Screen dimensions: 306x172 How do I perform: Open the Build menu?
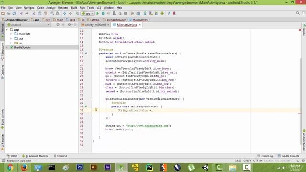coord(74,8)
